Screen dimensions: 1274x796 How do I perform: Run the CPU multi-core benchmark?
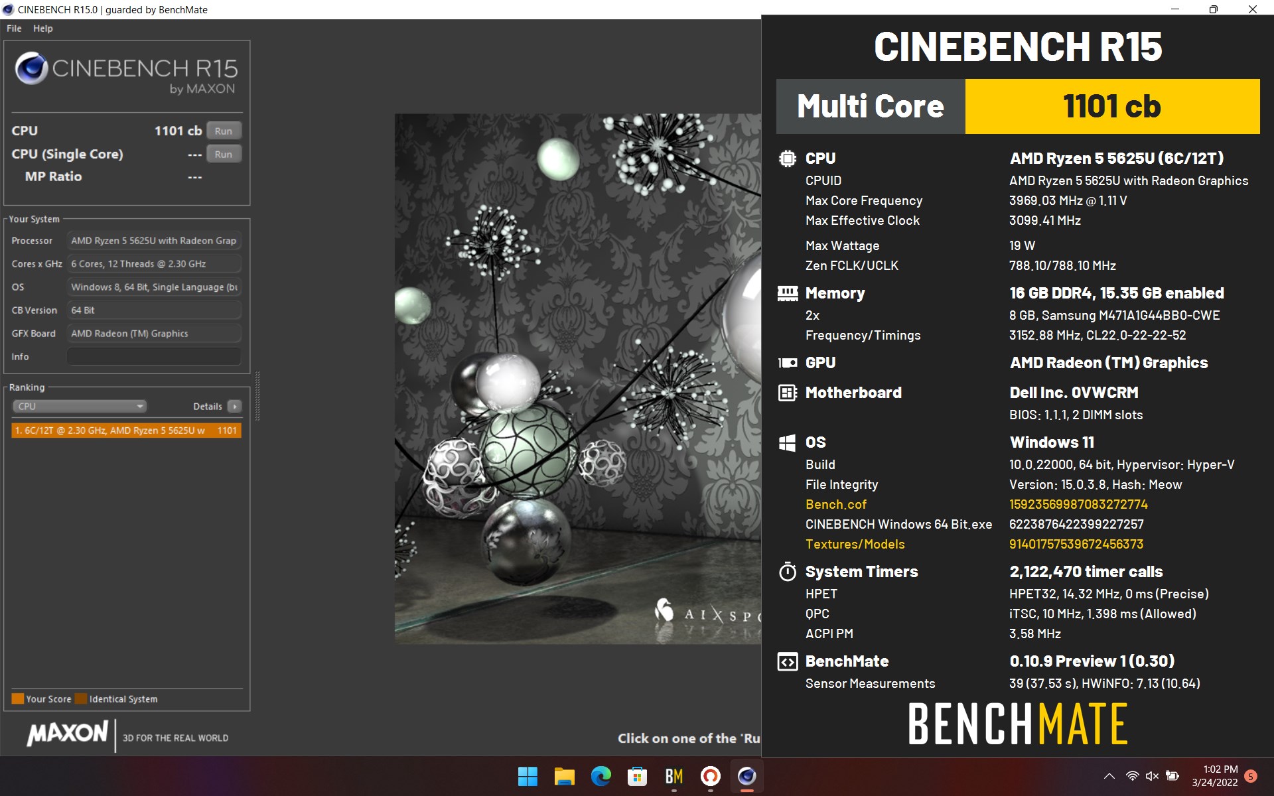point(224,131)
